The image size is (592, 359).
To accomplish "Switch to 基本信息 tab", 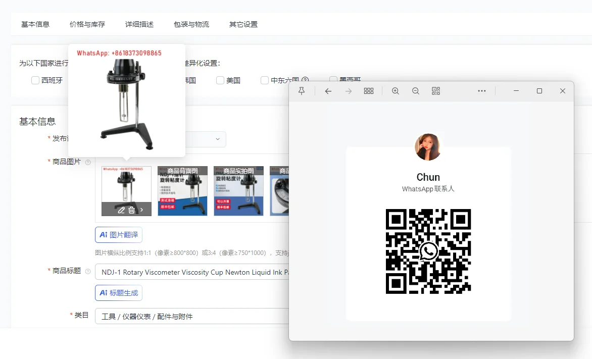I will point(35,24).
